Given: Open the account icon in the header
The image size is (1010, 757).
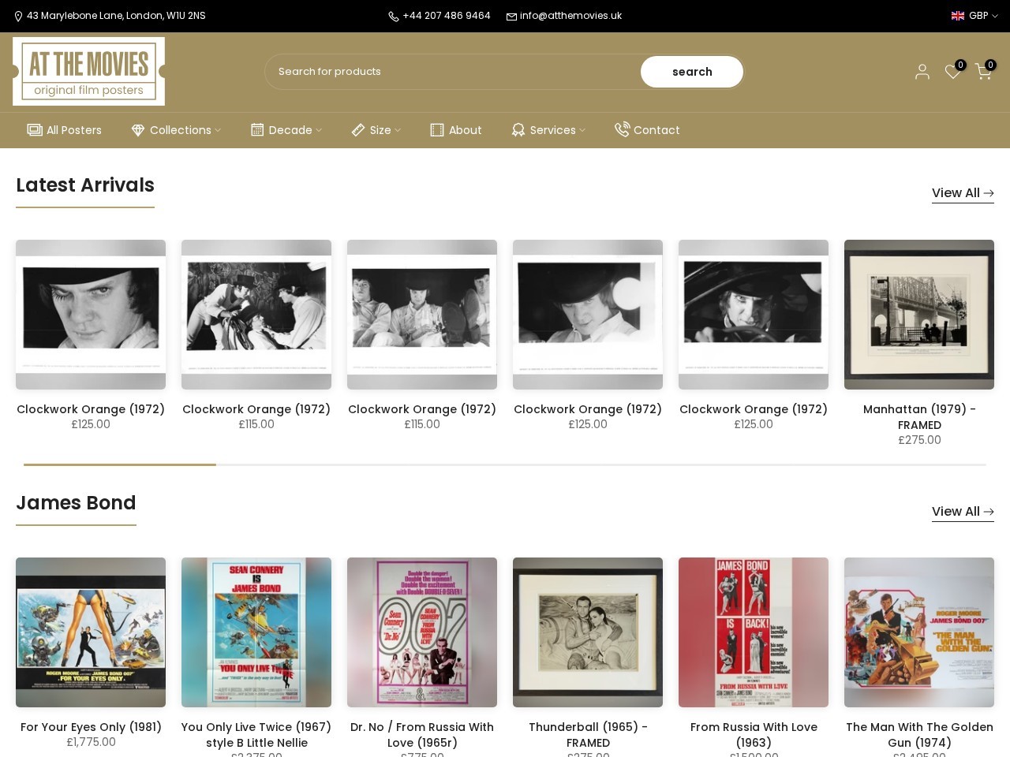Looking at the screenshot, I should [922, 72].
